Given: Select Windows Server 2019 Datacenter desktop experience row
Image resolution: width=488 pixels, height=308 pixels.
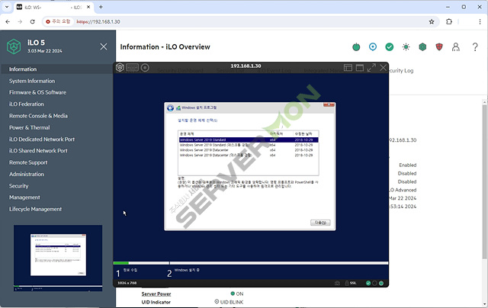Looking at the screenshot, I should point(249,155).
